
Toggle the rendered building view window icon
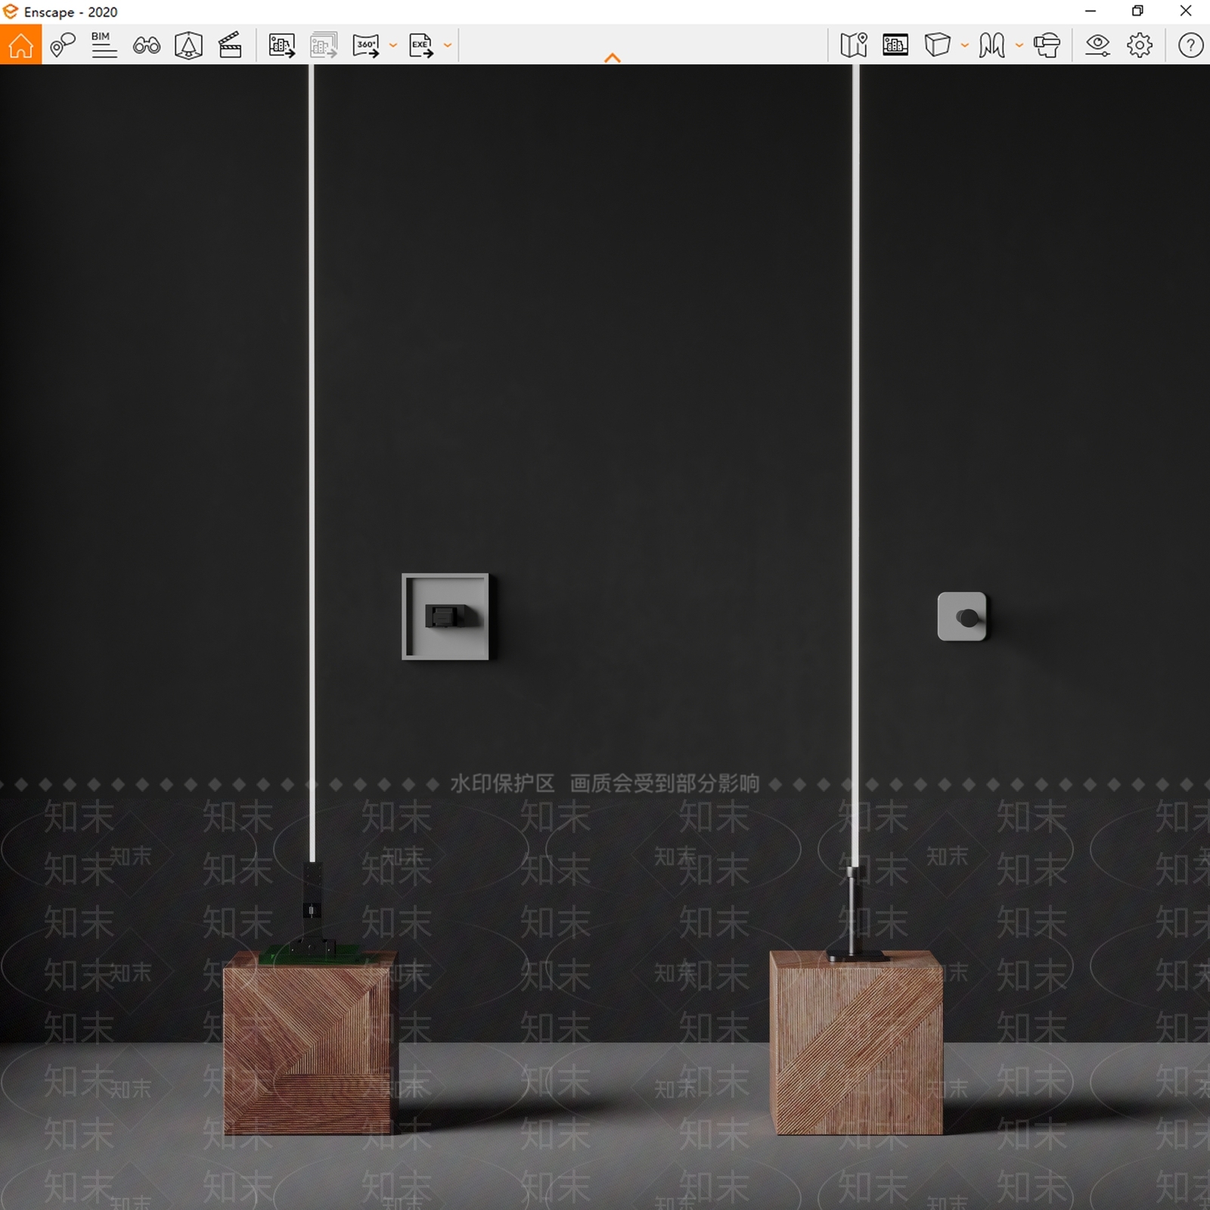(895, 45)
